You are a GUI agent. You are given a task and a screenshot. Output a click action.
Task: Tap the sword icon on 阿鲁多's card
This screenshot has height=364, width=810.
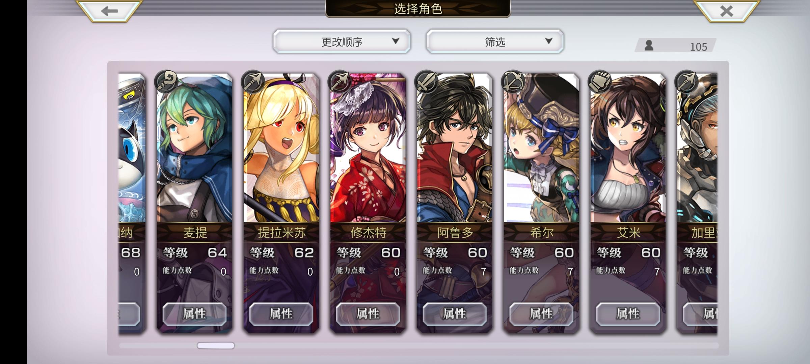[426, 82]
